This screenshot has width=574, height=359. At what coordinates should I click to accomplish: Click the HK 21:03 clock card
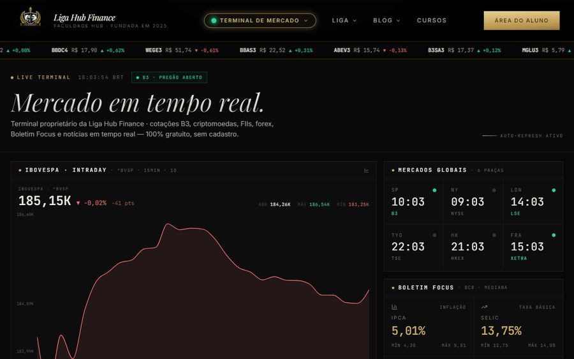tap(473, 247)
